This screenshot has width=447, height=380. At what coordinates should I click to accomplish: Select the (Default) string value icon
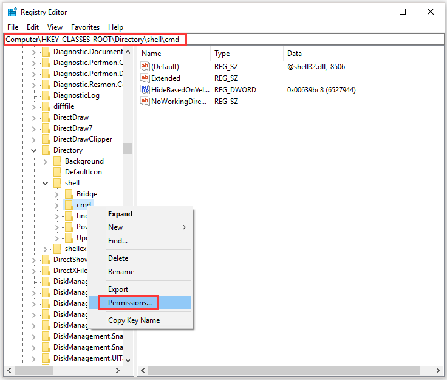tap(145, 66)
